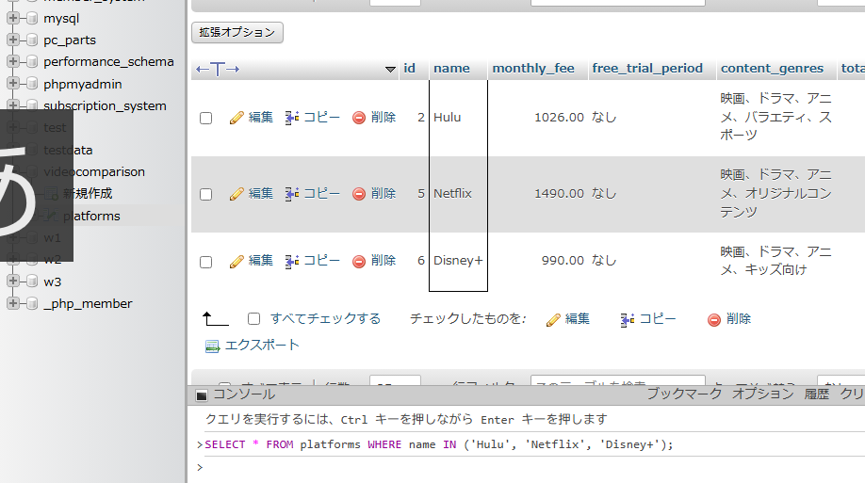Open the 履歴 tab in console
The height and width of the screenshot is (483, 865).
(816, 394)
